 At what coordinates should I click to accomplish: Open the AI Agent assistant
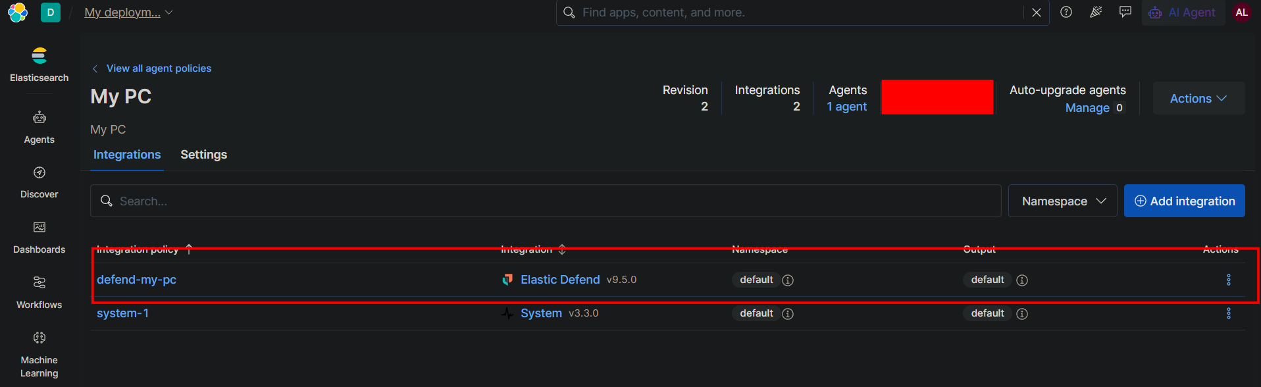click(1183, 13)
